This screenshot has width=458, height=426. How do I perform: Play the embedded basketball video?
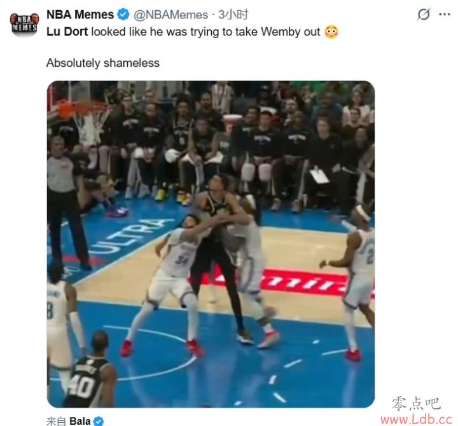pyautogui.click(x=211, y=244)
